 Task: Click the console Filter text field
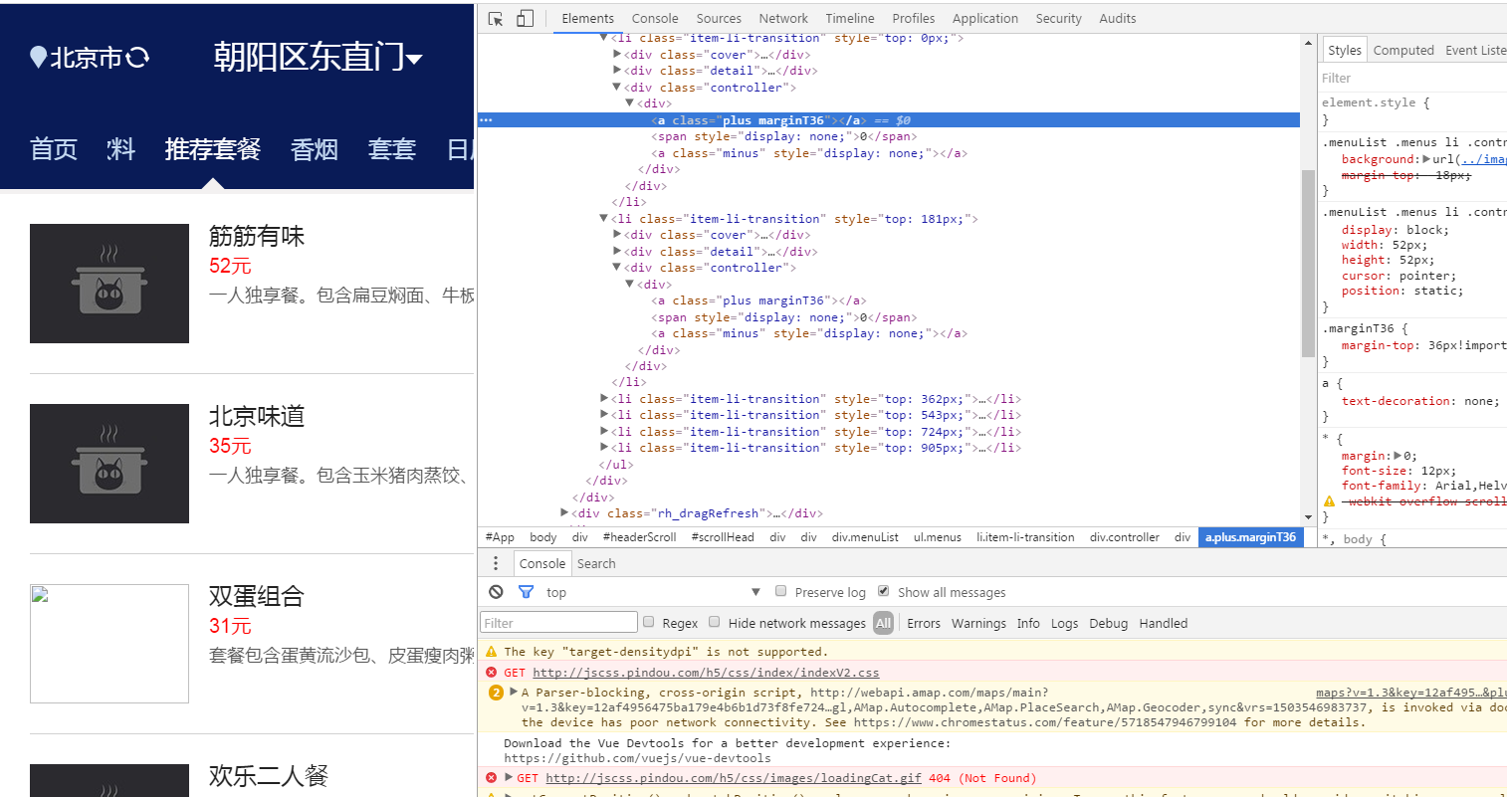tap(558, 623)
